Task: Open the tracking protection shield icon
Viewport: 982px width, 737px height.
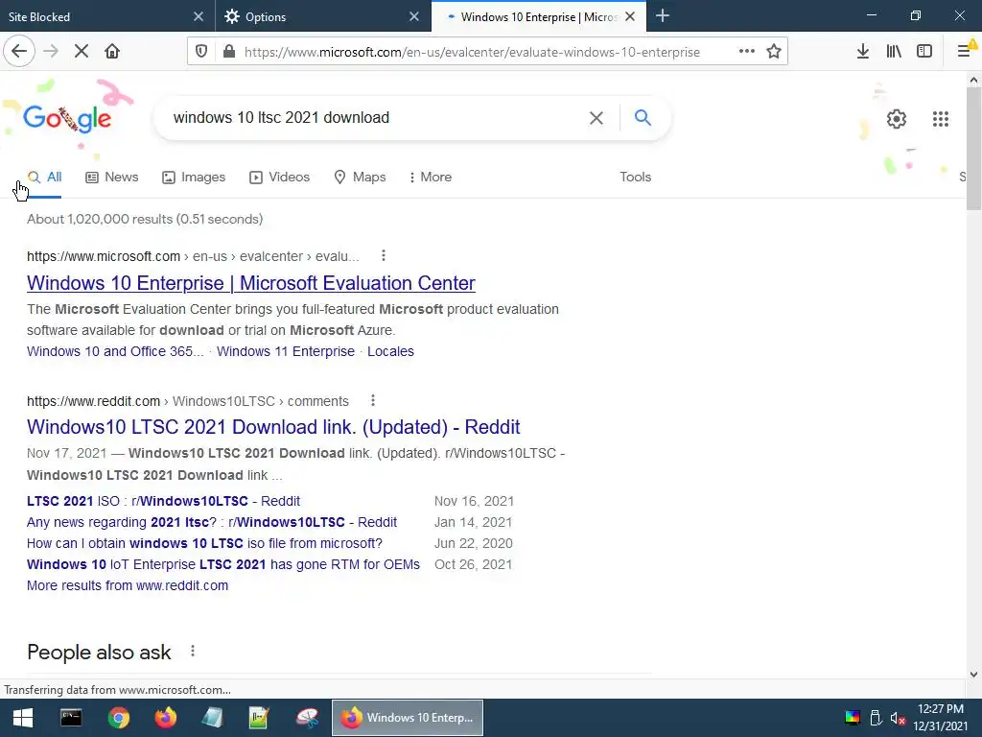Action: point(201,52)
